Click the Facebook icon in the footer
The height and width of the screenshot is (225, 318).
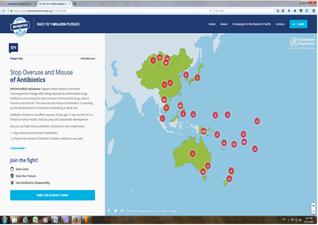[x=109, y=210]
